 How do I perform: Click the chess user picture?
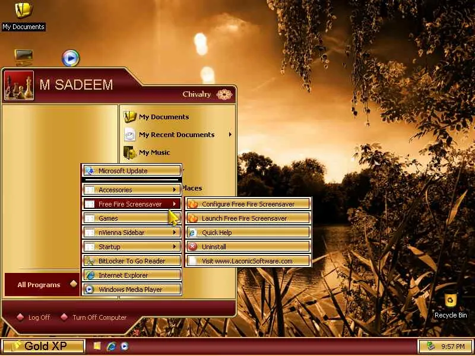19,85
